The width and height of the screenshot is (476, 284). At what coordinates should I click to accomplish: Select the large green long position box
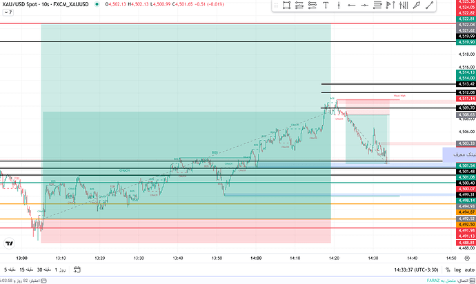point(186,121)
